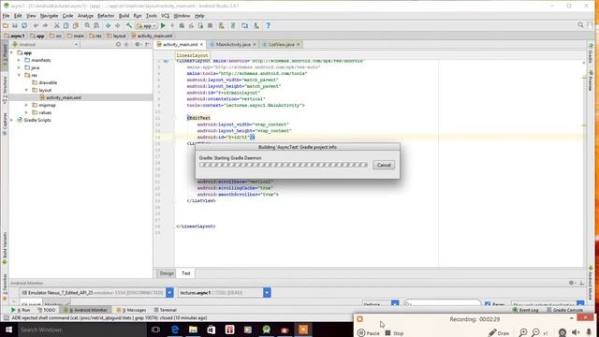The image size is (599, 337).
Task: Click the Cut scissors icon
Action: [56, 25]
